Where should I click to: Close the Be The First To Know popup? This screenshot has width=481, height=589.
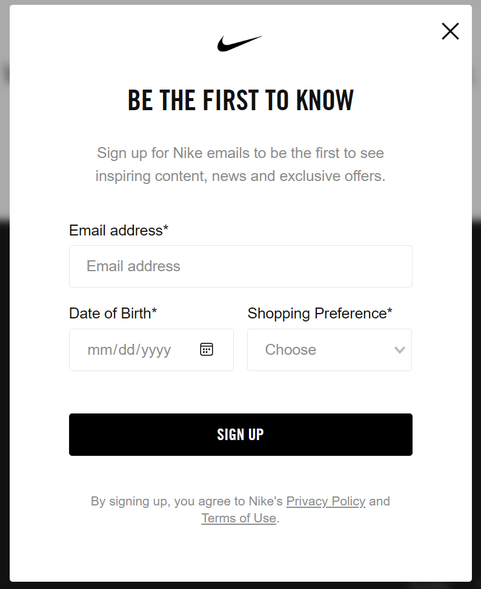coord(450,31)
